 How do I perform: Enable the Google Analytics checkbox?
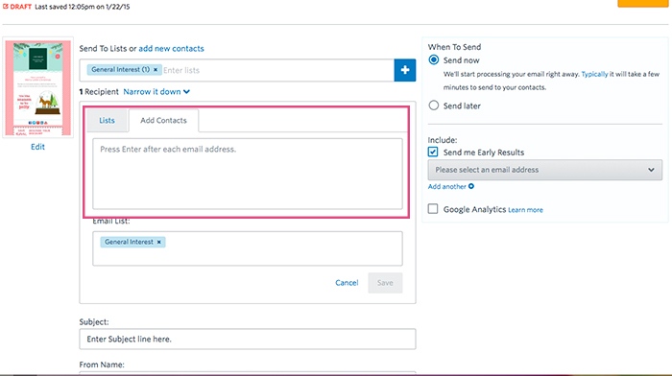tap(433, 209)
